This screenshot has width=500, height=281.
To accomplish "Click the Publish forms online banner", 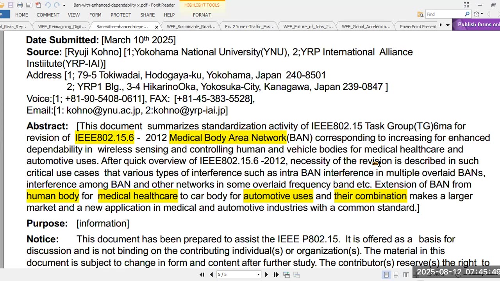I will pyautogui.click(x=476, y=24).
